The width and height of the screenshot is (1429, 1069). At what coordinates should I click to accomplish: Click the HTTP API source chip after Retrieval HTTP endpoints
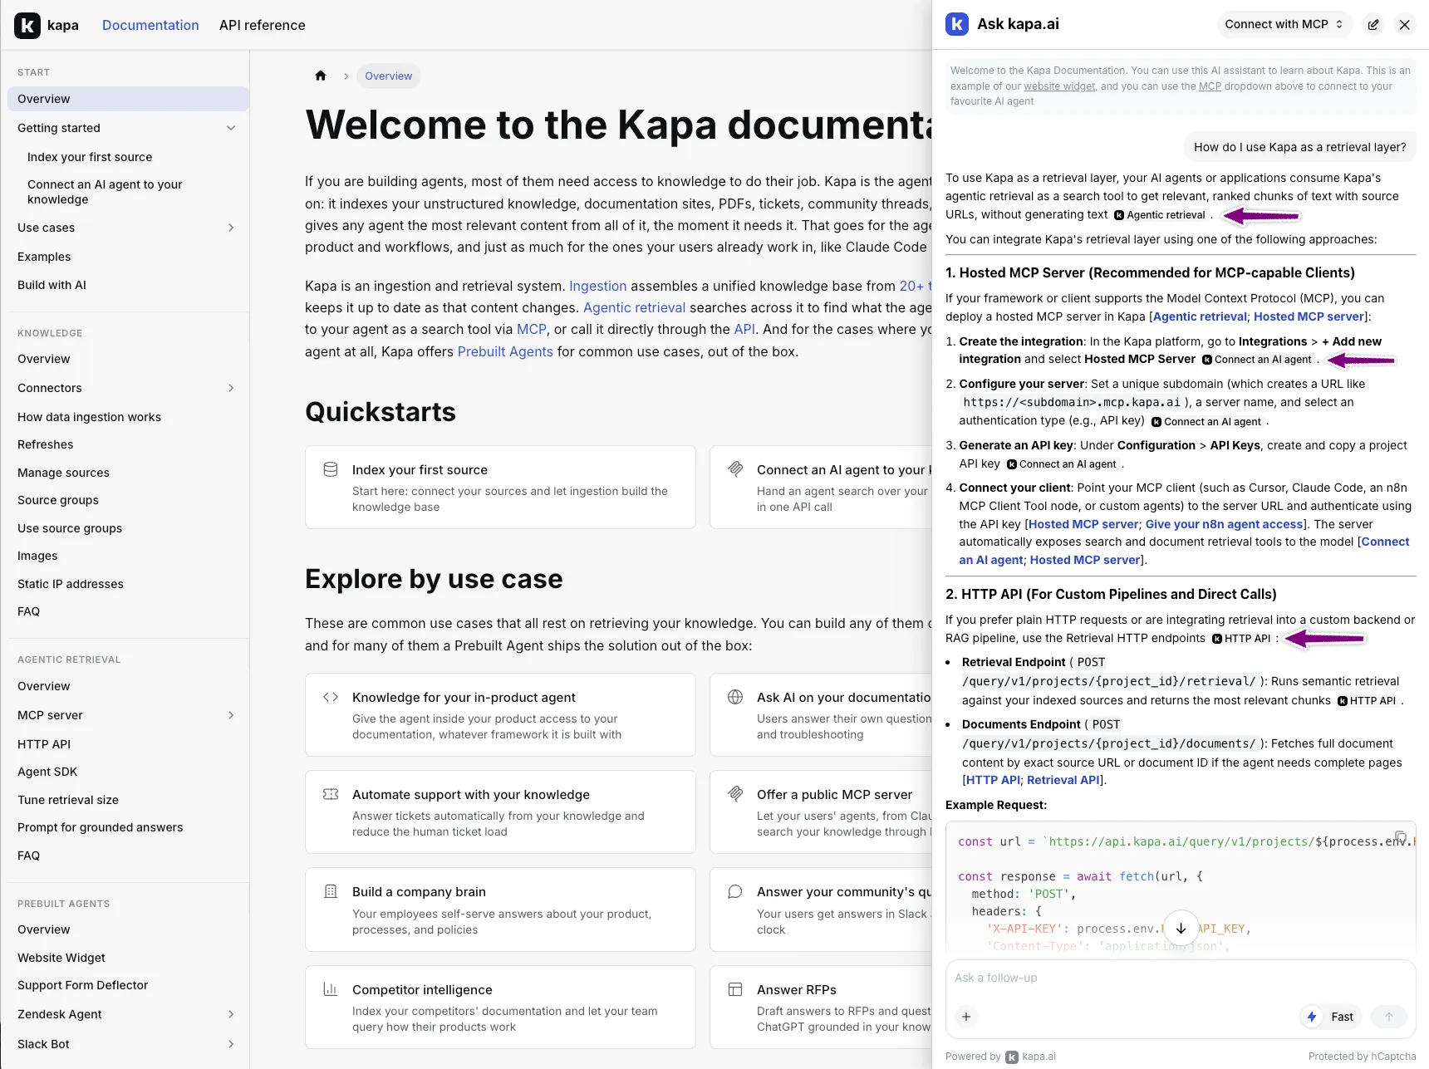[x=1241, y=639]
